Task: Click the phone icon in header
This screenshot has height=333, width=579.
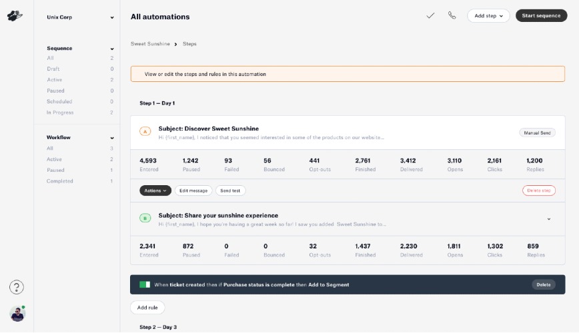Action: coord(452,15)
